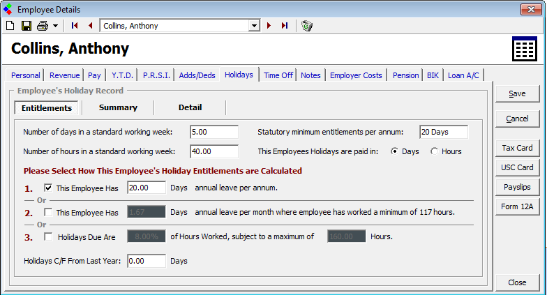Screen dimensions: 547x295
Task: Open the Payslips button
Action: tap(517, 187)
